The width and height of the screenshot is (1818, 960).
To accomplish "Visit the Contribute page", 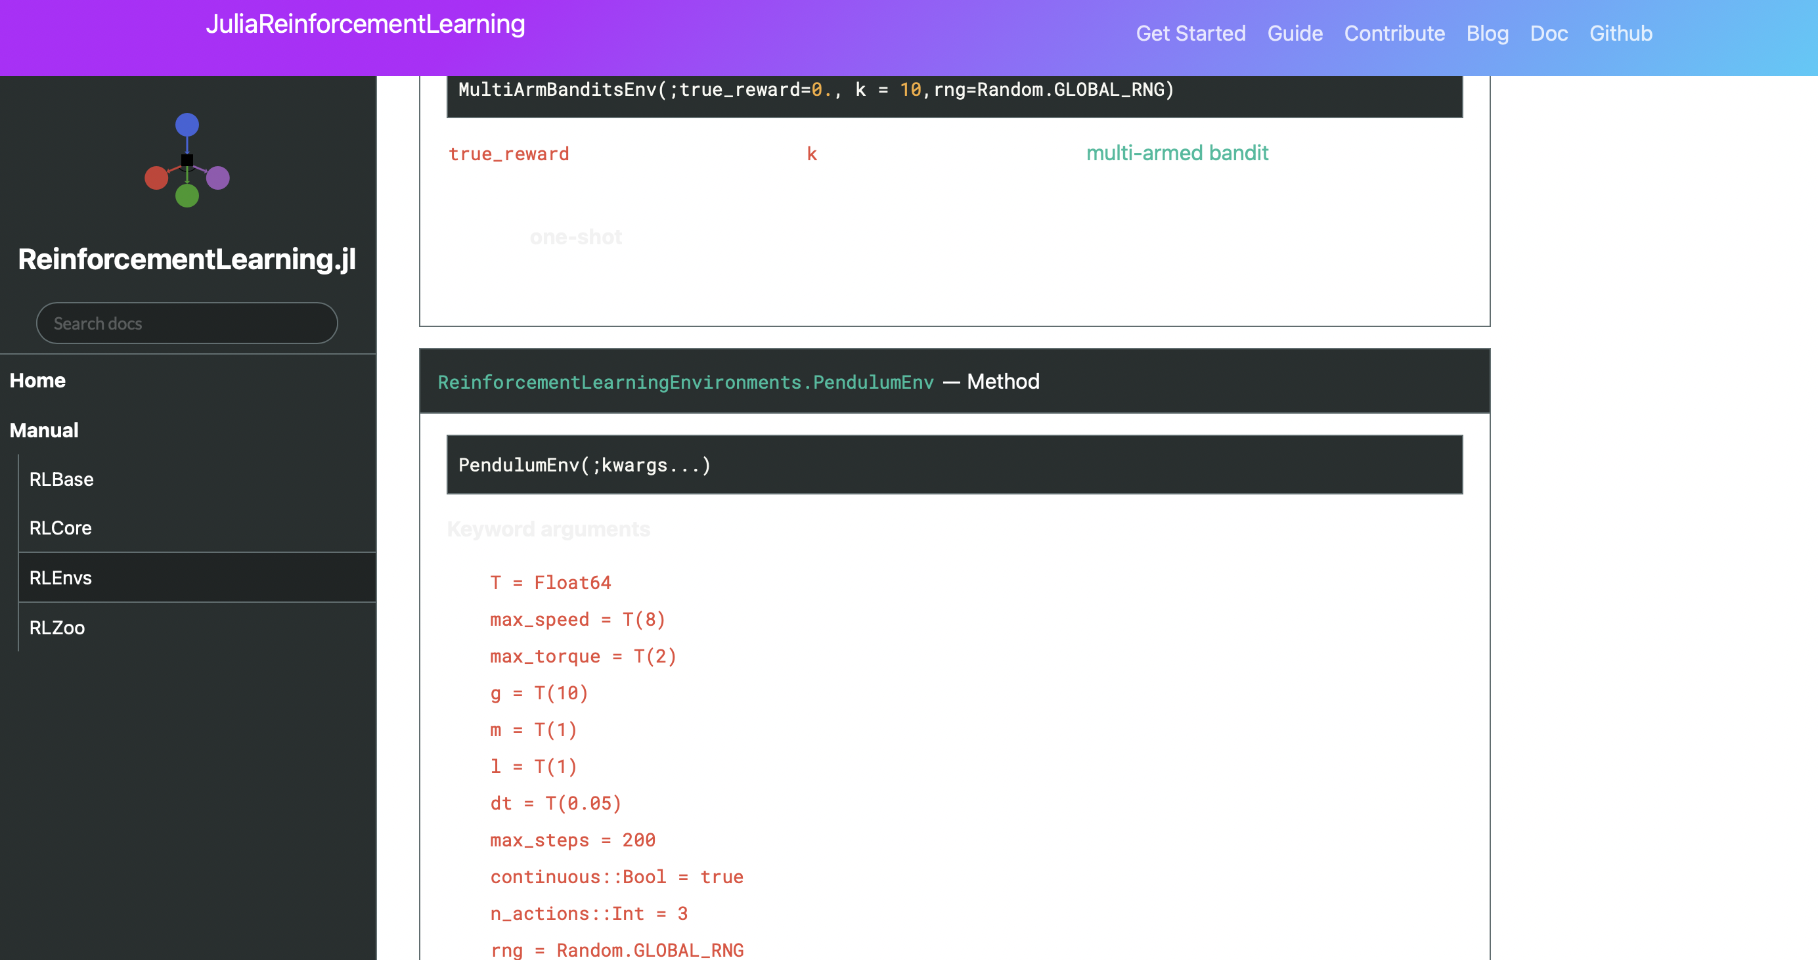I will click(x=1394, y=33).
